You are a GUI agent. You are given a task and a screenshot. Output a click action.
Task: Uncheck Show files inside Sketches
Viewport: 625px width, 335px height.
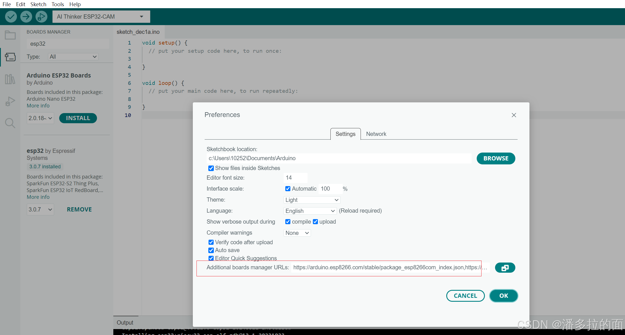pos(211,168)
